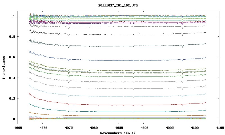Click the Transmitance y-axis label
225x135 pixels.
(4, 67)
